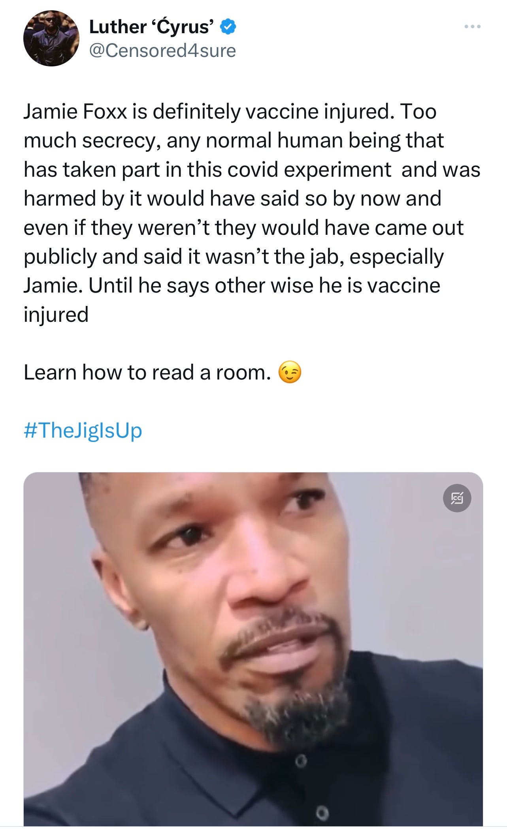Open Luther 'Ćyrus' round profile avatar
The height and width of the screenshot is (829, 507).
(51, 38)
